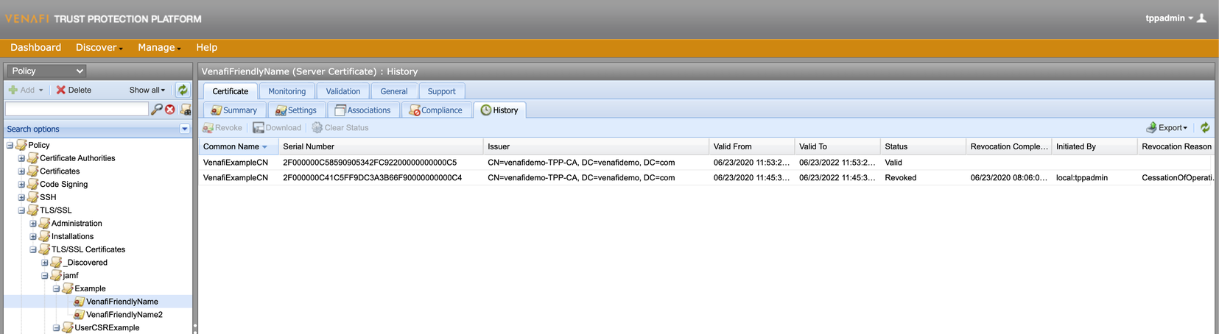Image resolution: width=1219 pixels, height=334 pixels.
Task: Select the history row with Valid status
Action: tap(706, 163)
